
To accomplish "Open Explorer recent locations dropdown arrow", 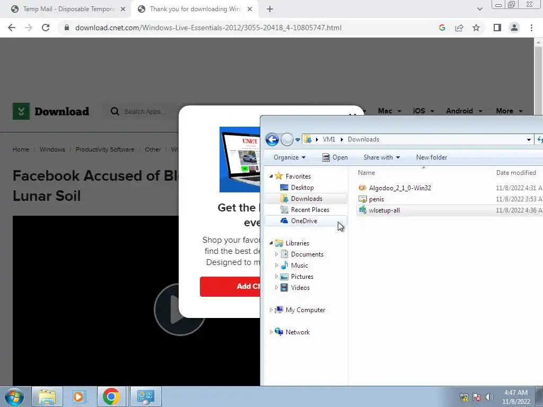I will pos(297,140).
